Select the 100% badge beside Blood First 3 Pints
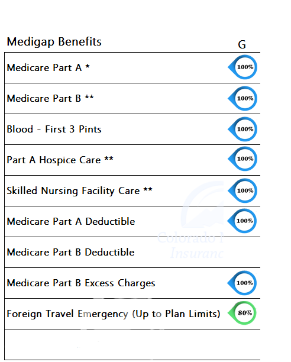The height and width of the screenshot is (362, 291). [242, 129]
